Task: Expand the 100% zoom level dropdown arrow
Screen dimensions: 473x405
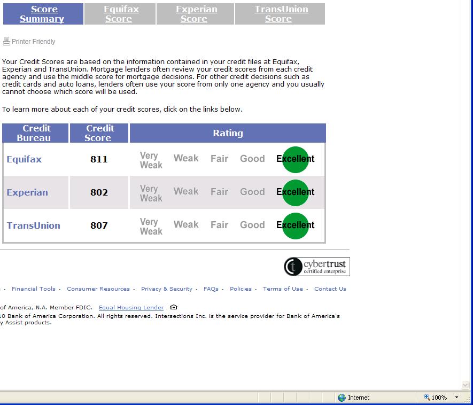Action: click(x=456, y=398)
